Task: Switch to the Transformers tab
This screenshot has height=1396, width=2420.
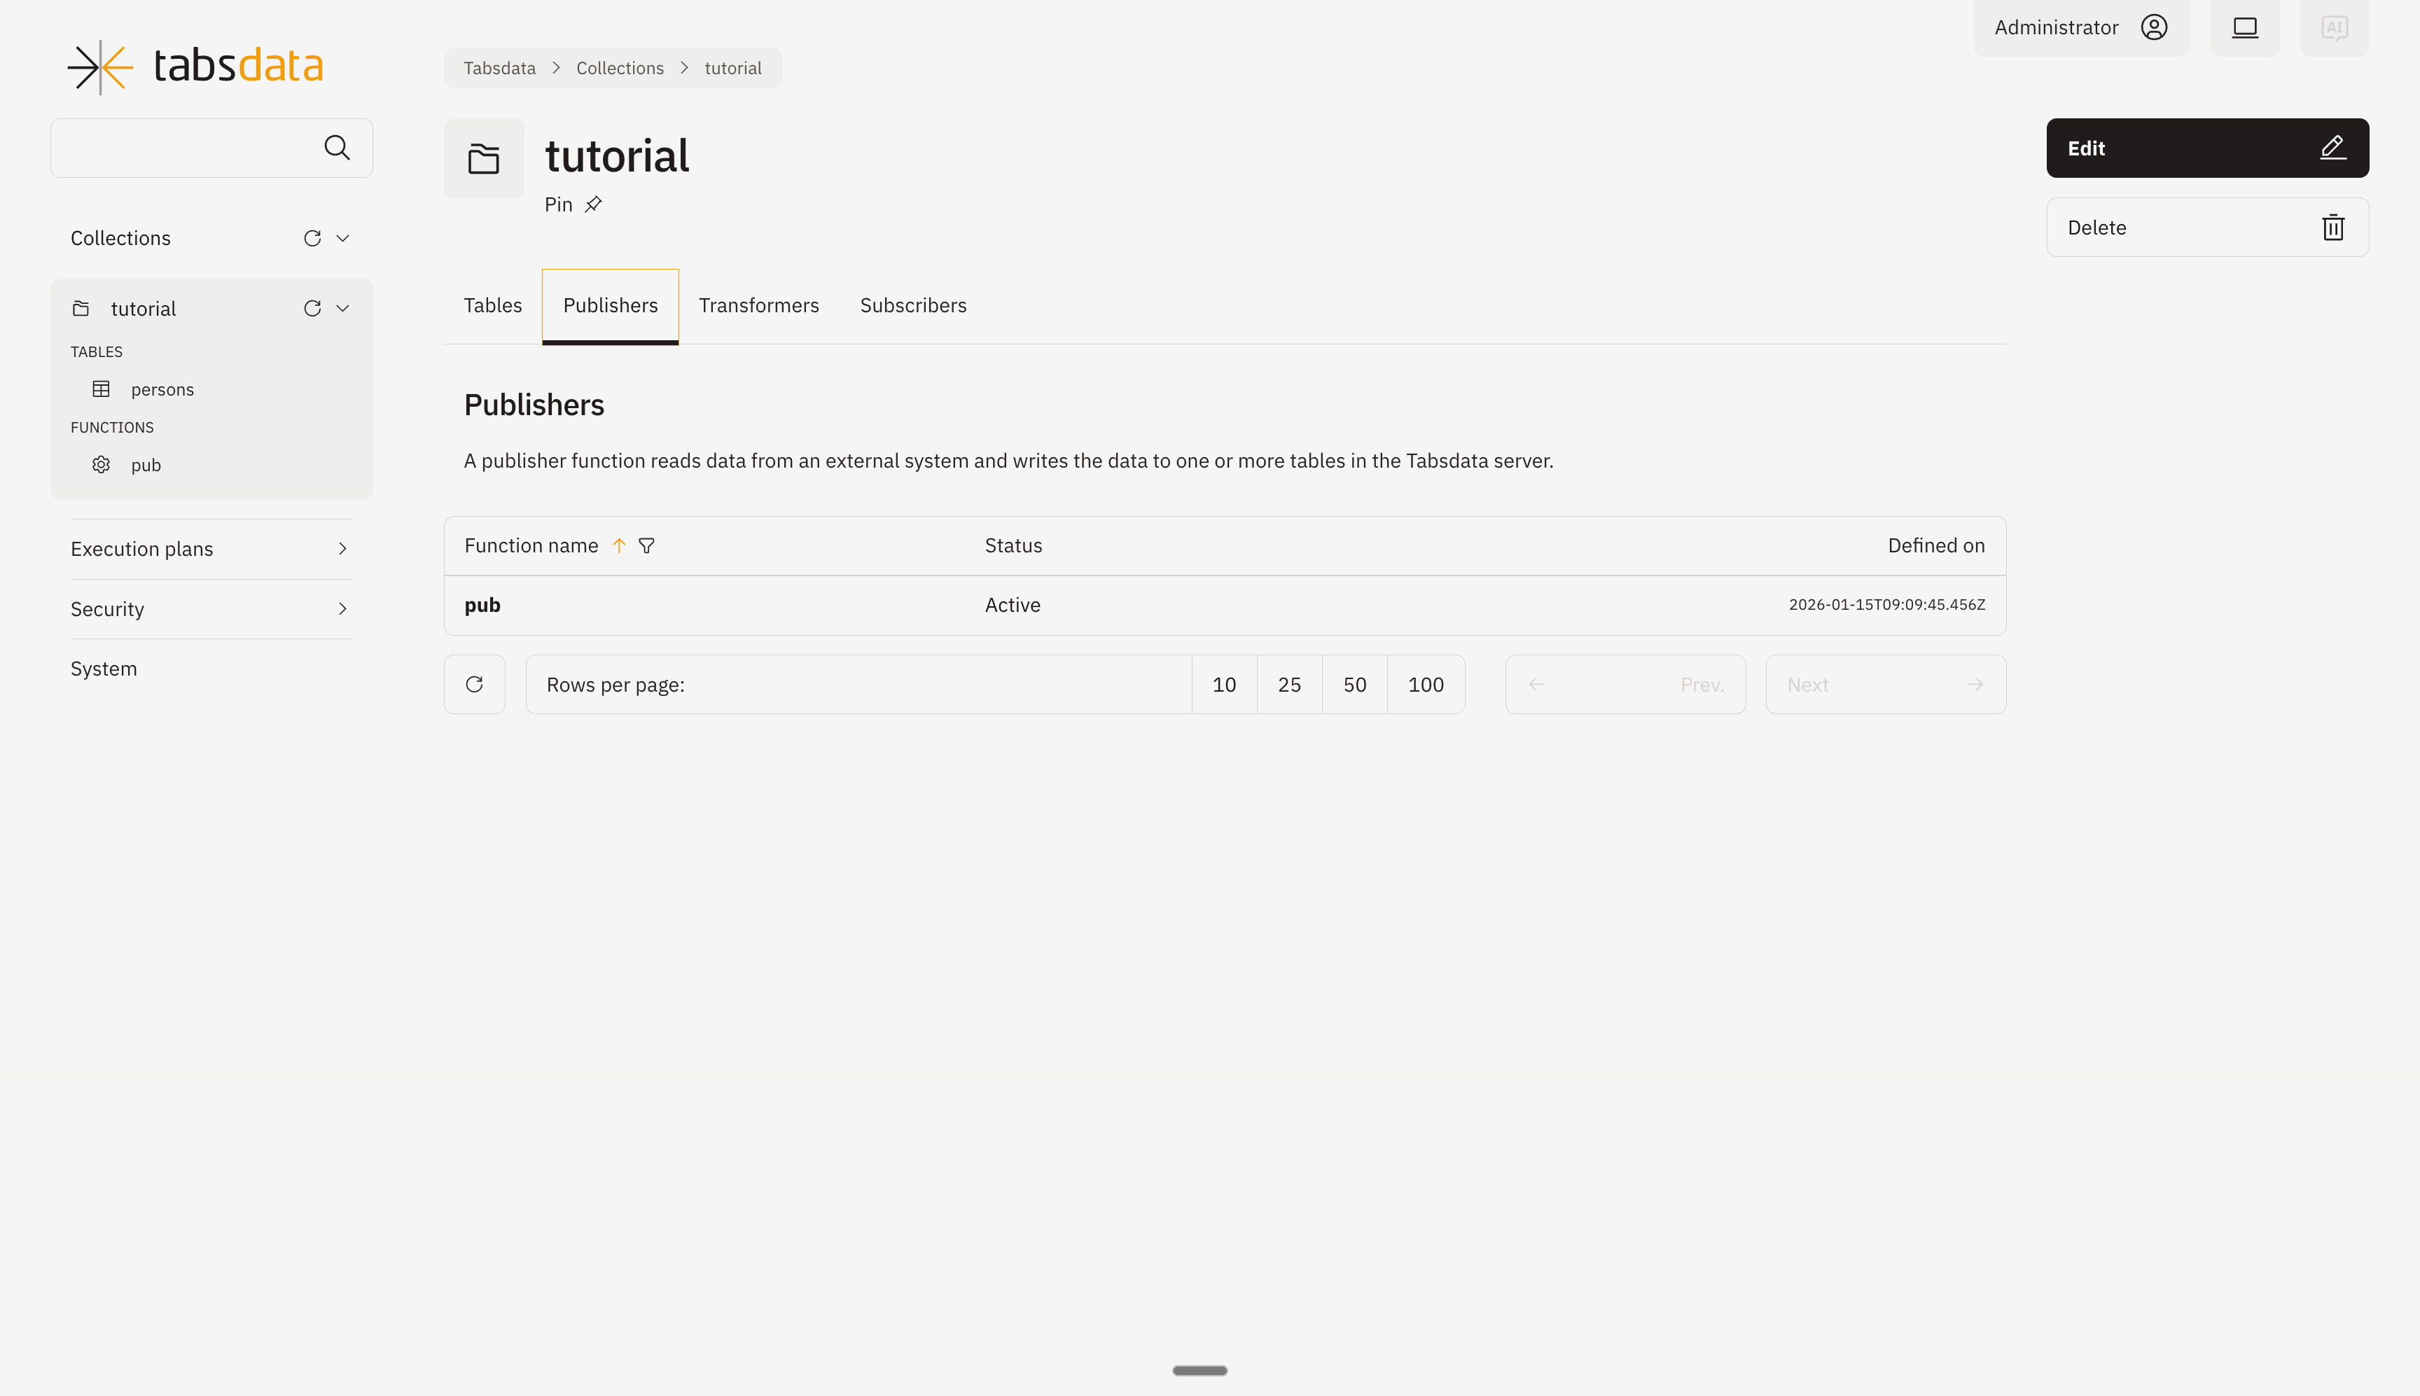Action: coord(758,305)
